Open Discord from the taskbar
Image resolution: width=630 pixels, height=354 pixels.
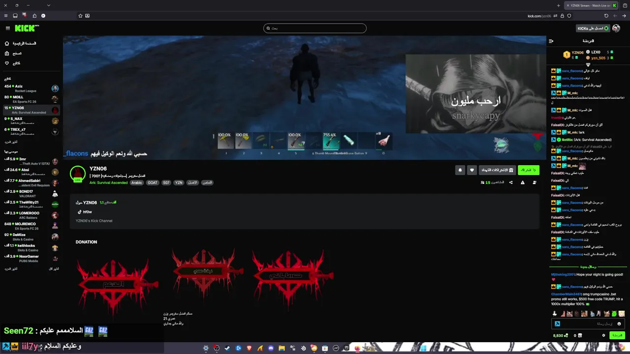click(271, 348)
